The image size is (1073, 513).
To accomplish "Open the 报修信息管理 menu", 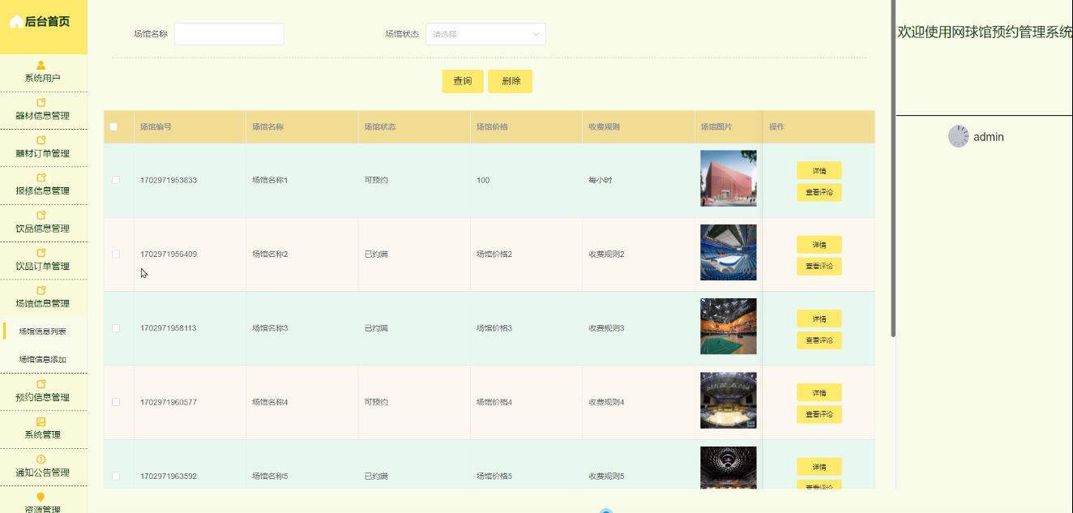I will [43, 186].
